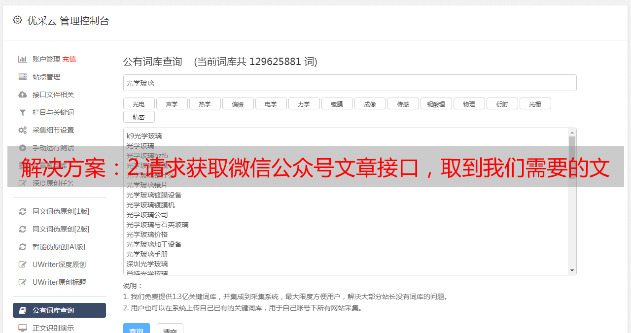Select the 光栅 tag button
The height and width of the screenshot is (333, 631).
point(535,103)
